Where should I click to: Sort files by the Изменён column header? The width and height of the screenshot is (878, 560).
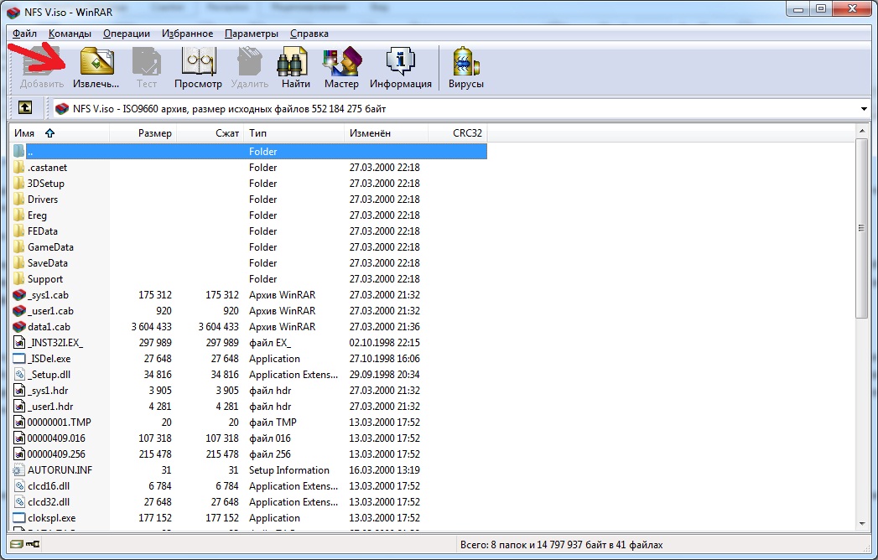(387, 133)
